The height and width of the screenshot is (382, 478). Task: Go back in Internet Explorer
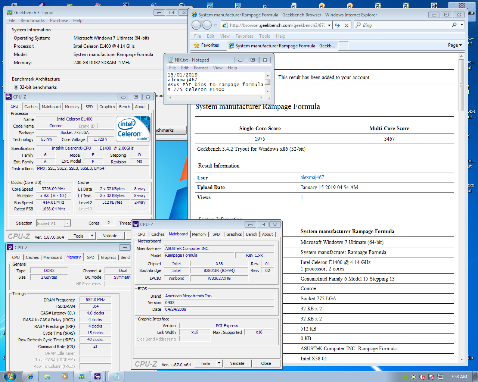tap(196, 25)
